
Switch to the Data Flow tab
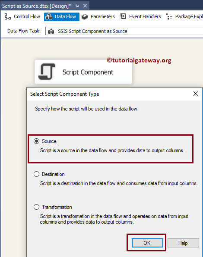click(62, 17)
